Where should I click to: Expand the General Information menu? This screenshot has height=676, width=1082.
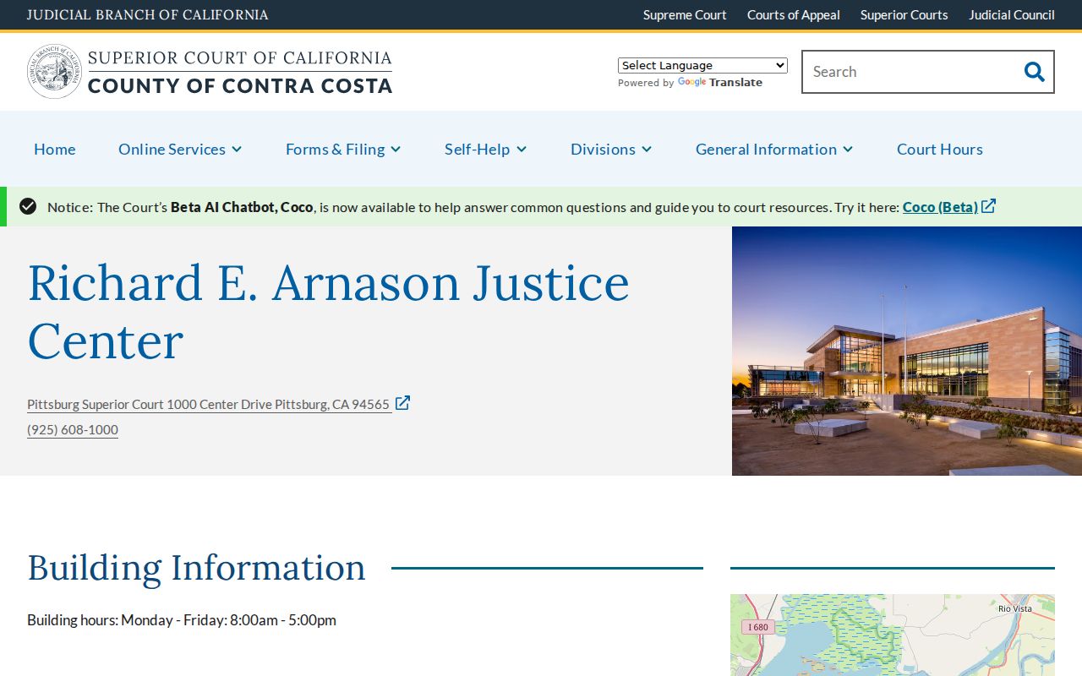click(x=774, y=149)
